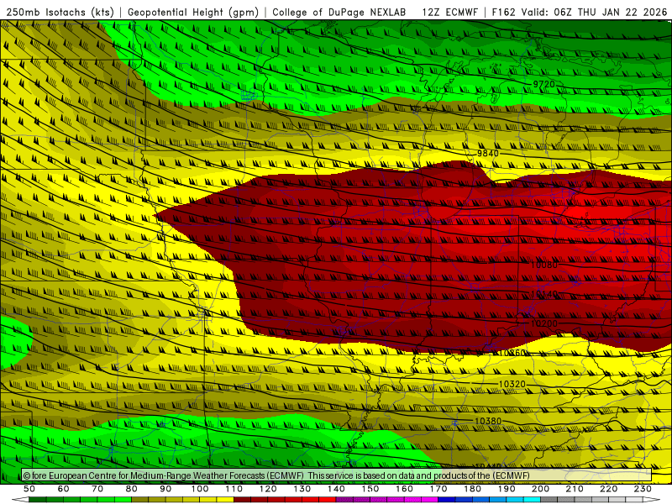Click the '12Z ECMWF' model run label
Image resolution: width=672 pixels, height=504 pixels.
point(449,13)
